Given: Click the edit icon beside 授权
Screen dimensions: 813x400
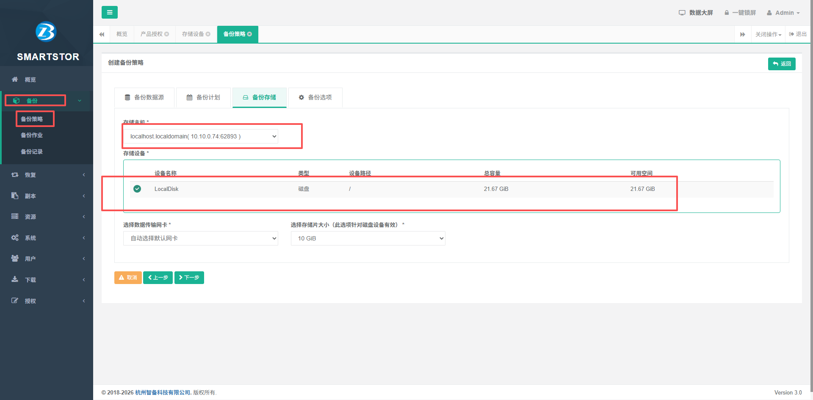Looking at the screenshot, I should (x=15, y=301).
